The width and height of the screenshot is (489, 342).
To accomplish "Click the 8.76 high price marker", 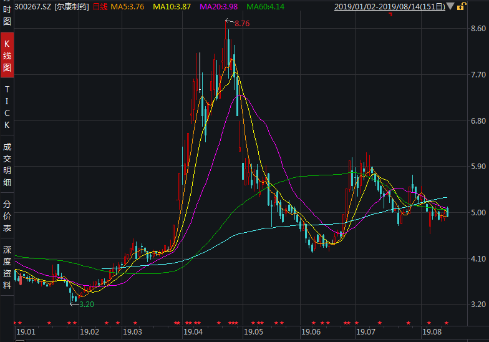I will pyautogui.click(x=242, y=24).
